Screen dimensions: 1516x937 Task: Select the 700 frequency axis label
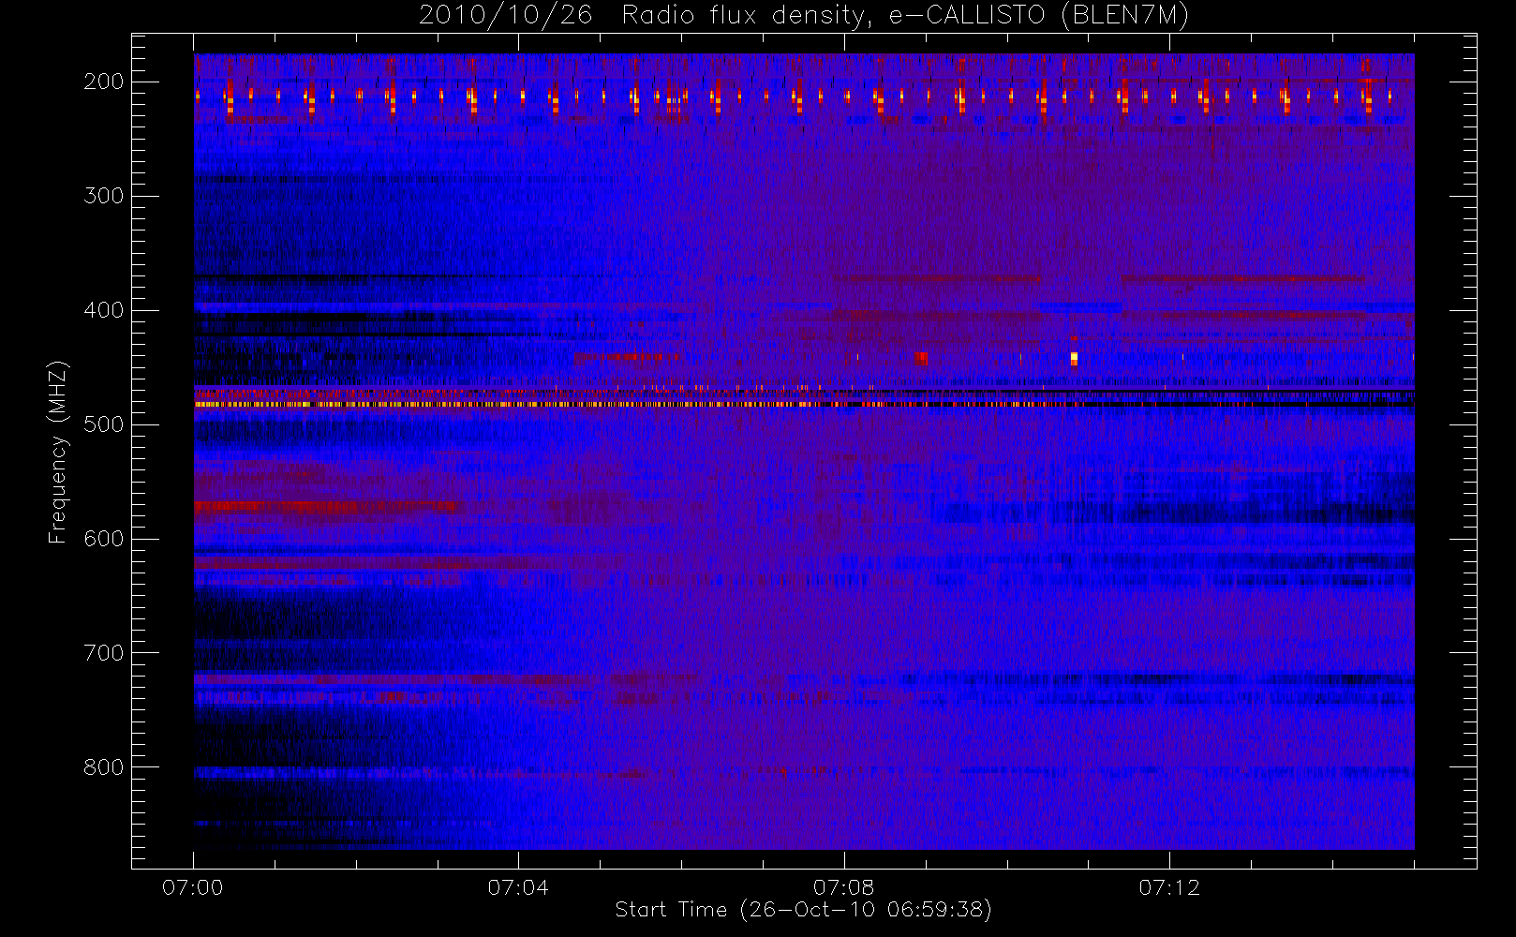[104, 653]
